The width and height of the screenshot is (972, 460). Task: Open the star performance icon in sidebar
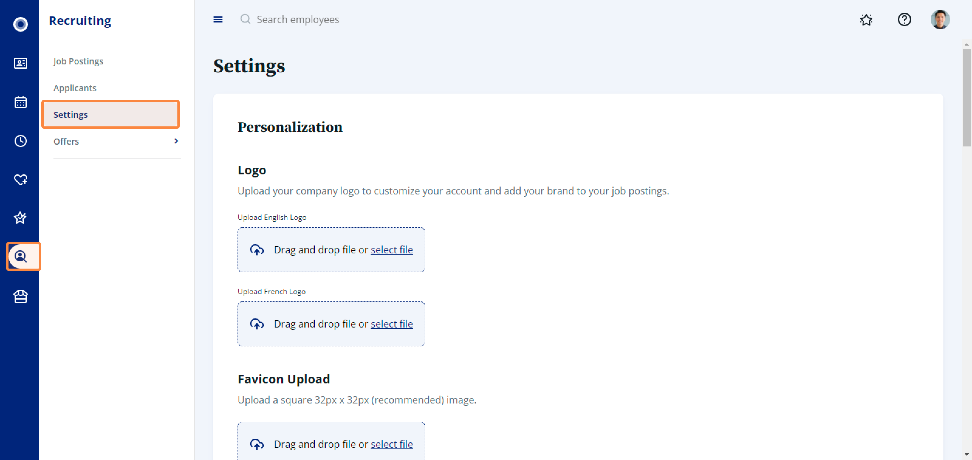coord(20,218)
